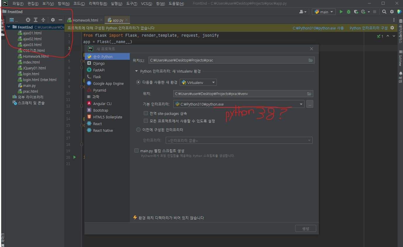The image size is (403, 247).
Task: Select Flask project type
Action: pyautogui.click(x=107, y=77)
